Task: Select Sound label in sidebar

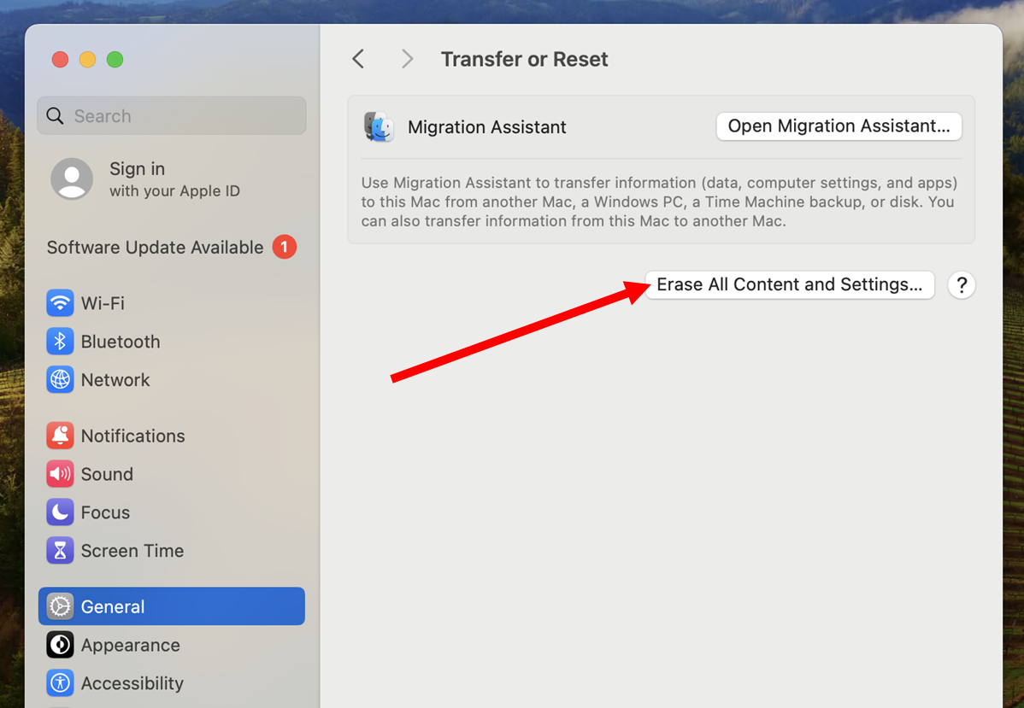Action: (107, 474)
